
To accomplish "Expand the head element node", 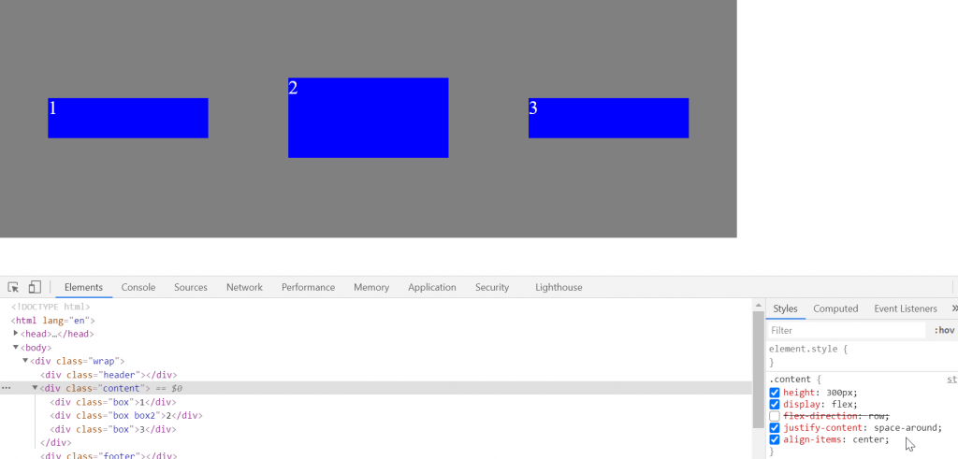I will [16, 333].
